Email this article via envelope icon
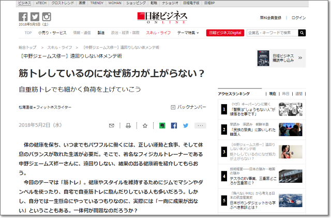 pyautogui.click(x=112, y=125)
